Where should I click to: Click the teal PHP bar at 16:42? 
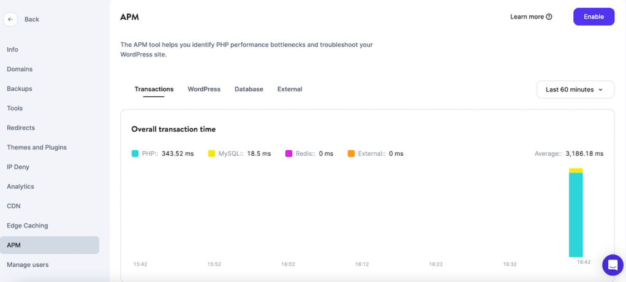pyautogui.click(x=576, y=215)
